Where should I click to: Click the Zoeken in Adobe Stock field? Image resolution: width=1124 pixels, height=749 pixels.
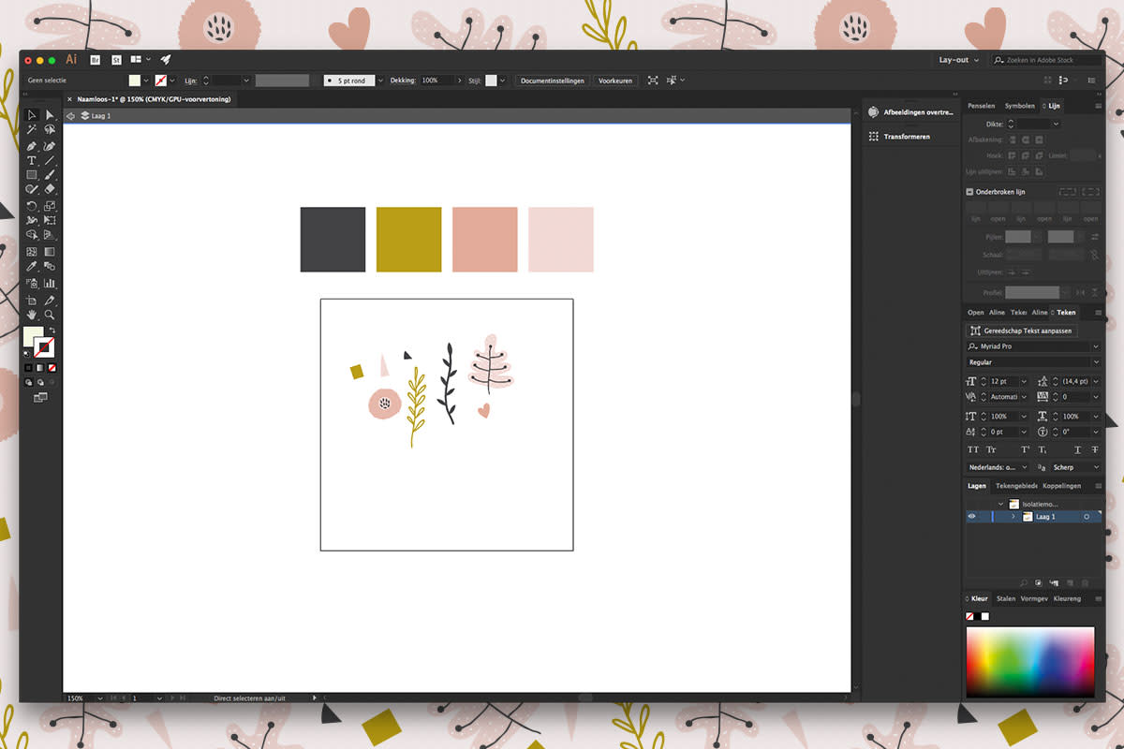tap(1046, 60)
